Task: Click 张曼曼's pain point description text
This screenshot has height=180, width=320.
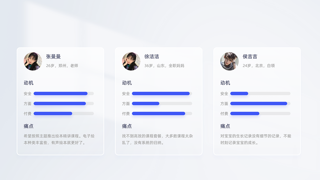Action: 59,139
